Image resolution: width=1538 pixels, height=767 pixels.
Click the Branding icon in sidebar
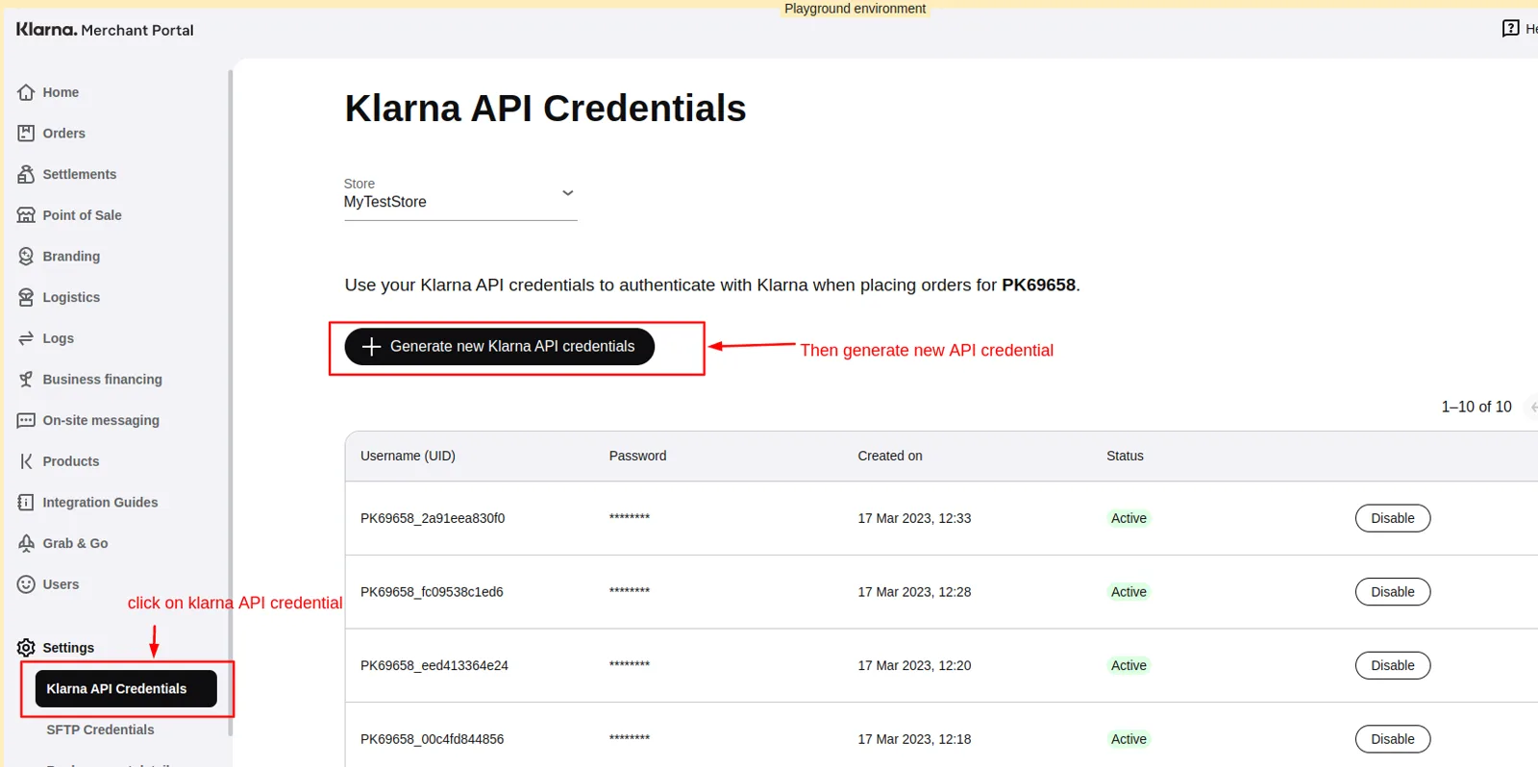point(26,256)
